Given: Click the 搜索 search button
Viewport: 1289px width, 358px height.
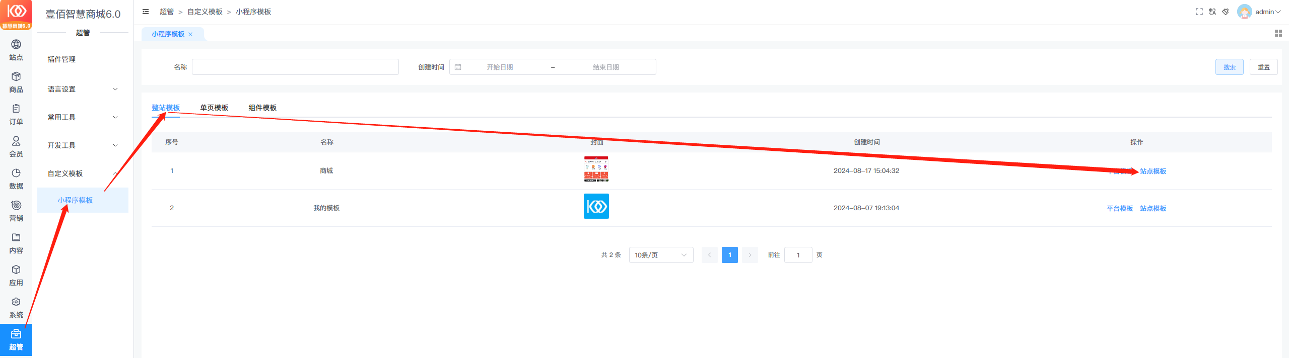Looking at the screenshot, I should [1229, 67].
